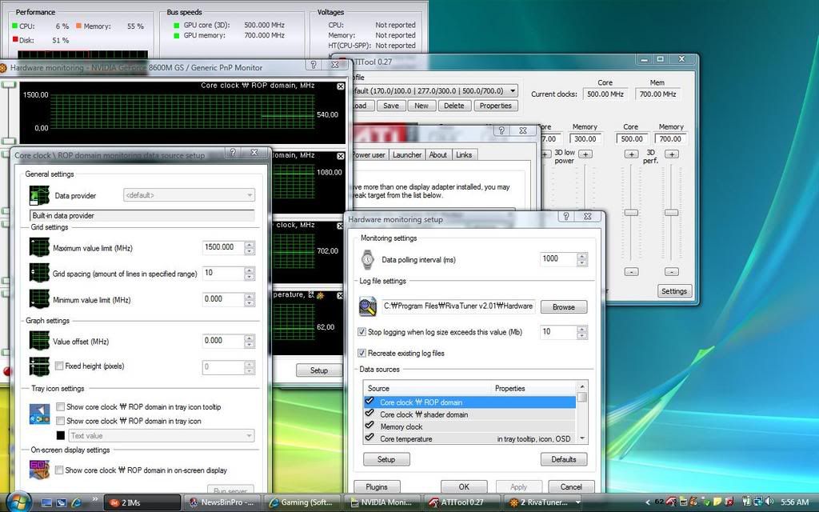Click Grid spacing spinner arrows

(250, 274)
